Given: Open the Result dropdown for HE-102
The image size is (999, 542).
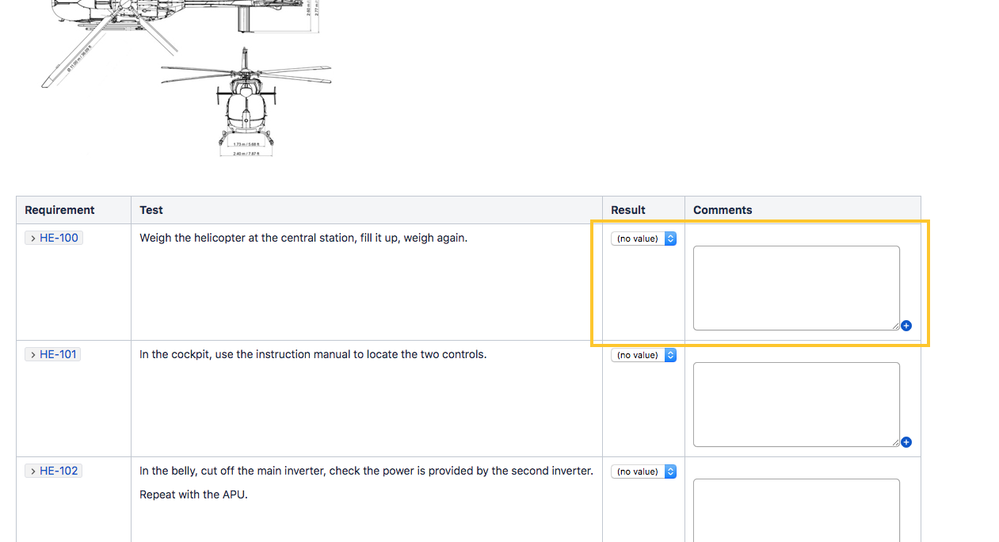Looking at the screenshot, I should [643, 471].
